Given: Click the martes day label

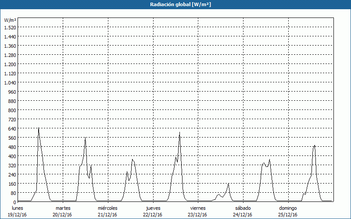Looking at the screenshot, I should [x=63, y=208].
